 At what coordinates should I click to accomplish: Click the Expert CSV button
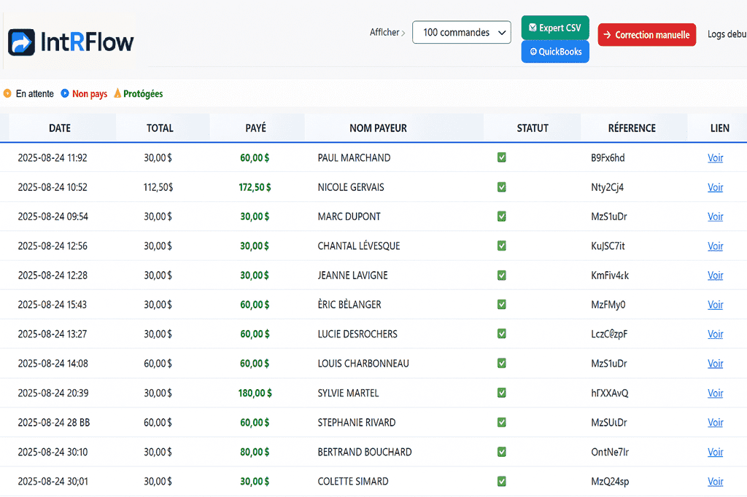(555, 28)
